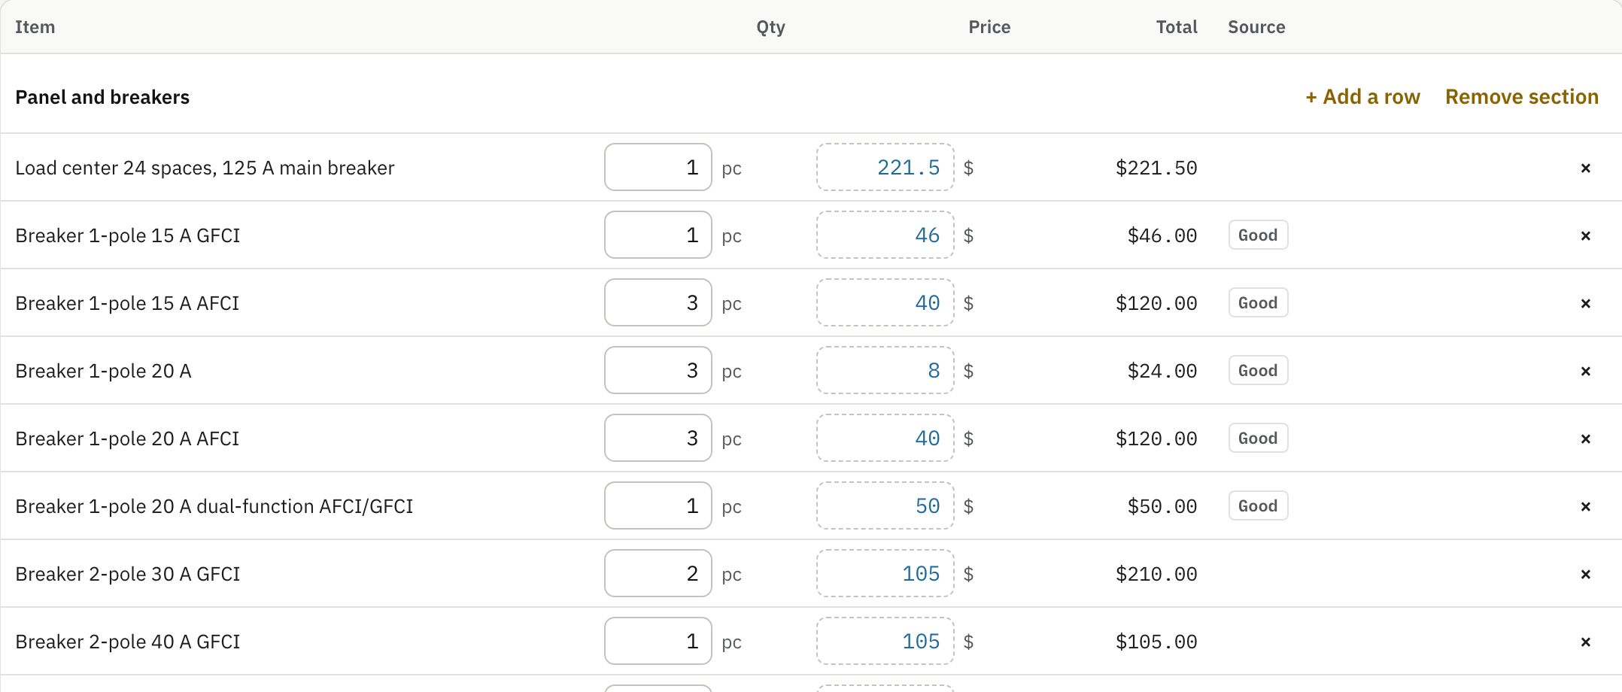The height and width of the screenshot is (692, 1622).
Task: Click the Qty column header
Action: click(770, 27)
